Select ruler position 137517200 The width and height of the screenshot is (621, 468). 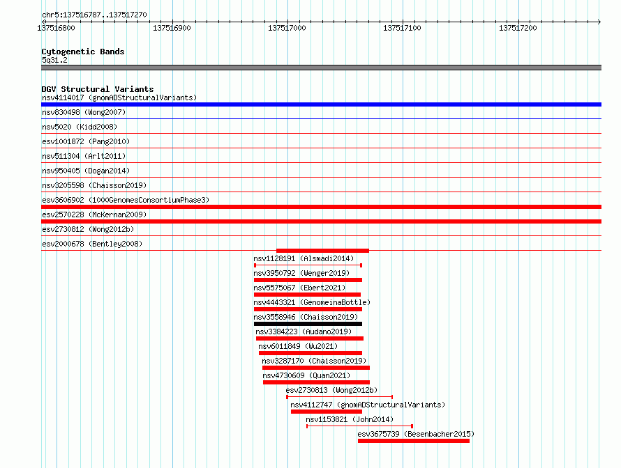[x=518, y=28]
